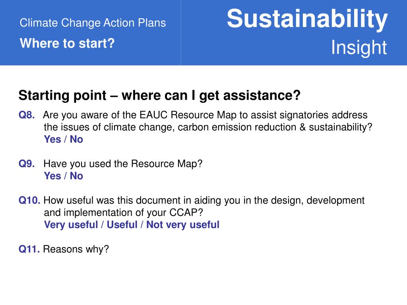Click the 'Q8.' question label
This screenshot has width=407, height=305.
coord(27,115)
